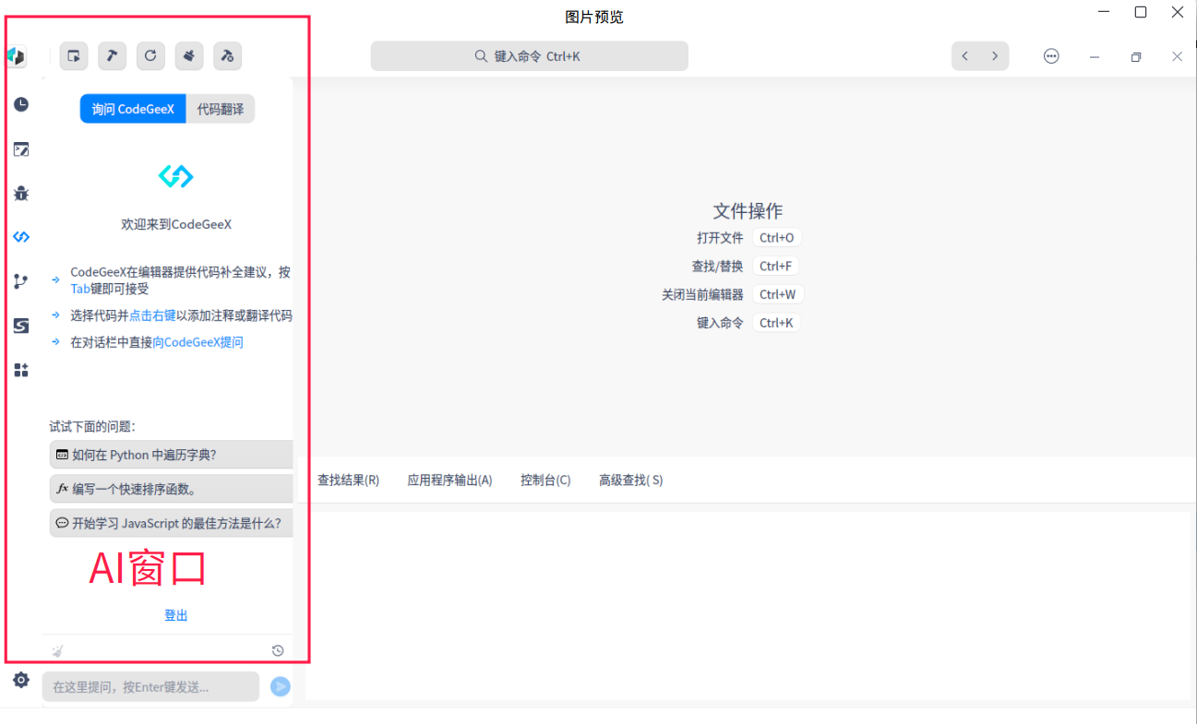The image size is (1197, 724).
Task: Open the three-dot more menu
Action: 1051,56
